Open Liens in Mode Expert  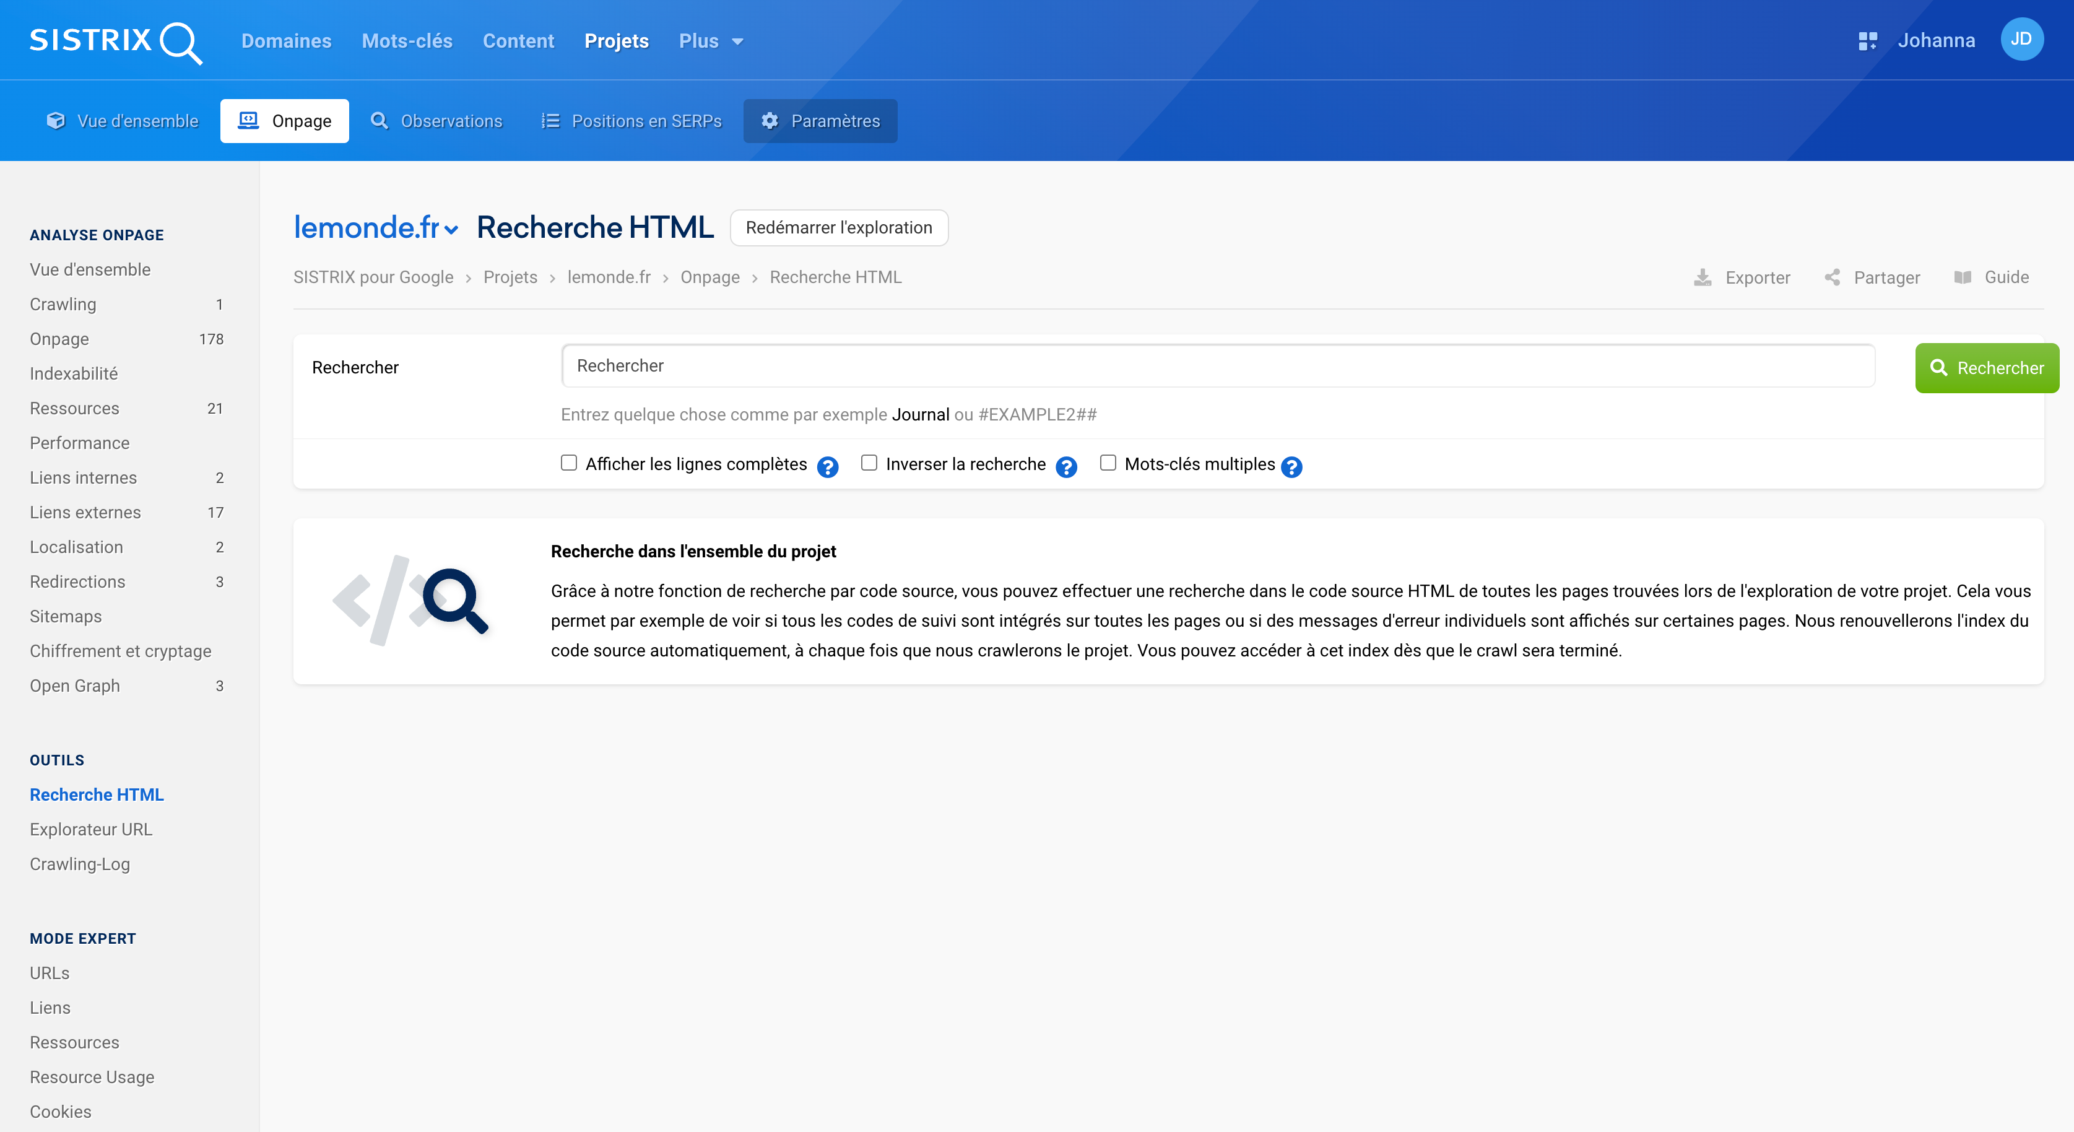click(50, 1007)
